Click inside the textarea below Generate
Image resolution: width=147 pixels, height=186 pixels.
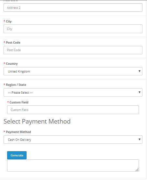(x=73, y=166)
